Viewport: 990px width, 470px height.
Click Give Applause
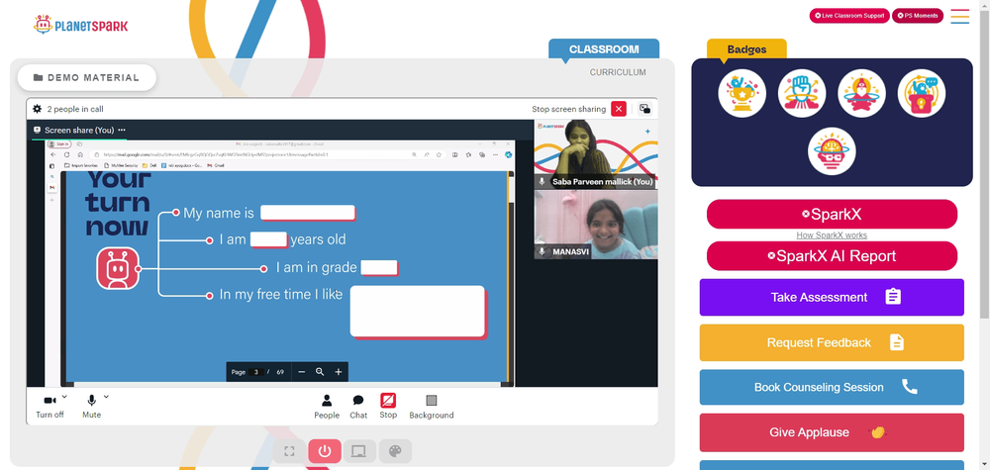832,432
